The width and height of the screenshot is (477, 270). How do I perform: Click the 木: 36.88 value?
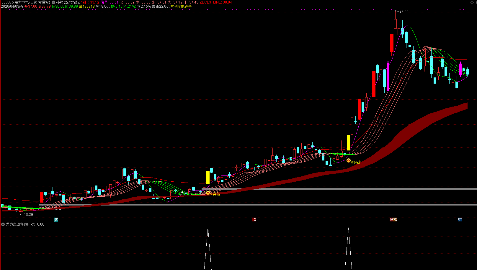143,2
